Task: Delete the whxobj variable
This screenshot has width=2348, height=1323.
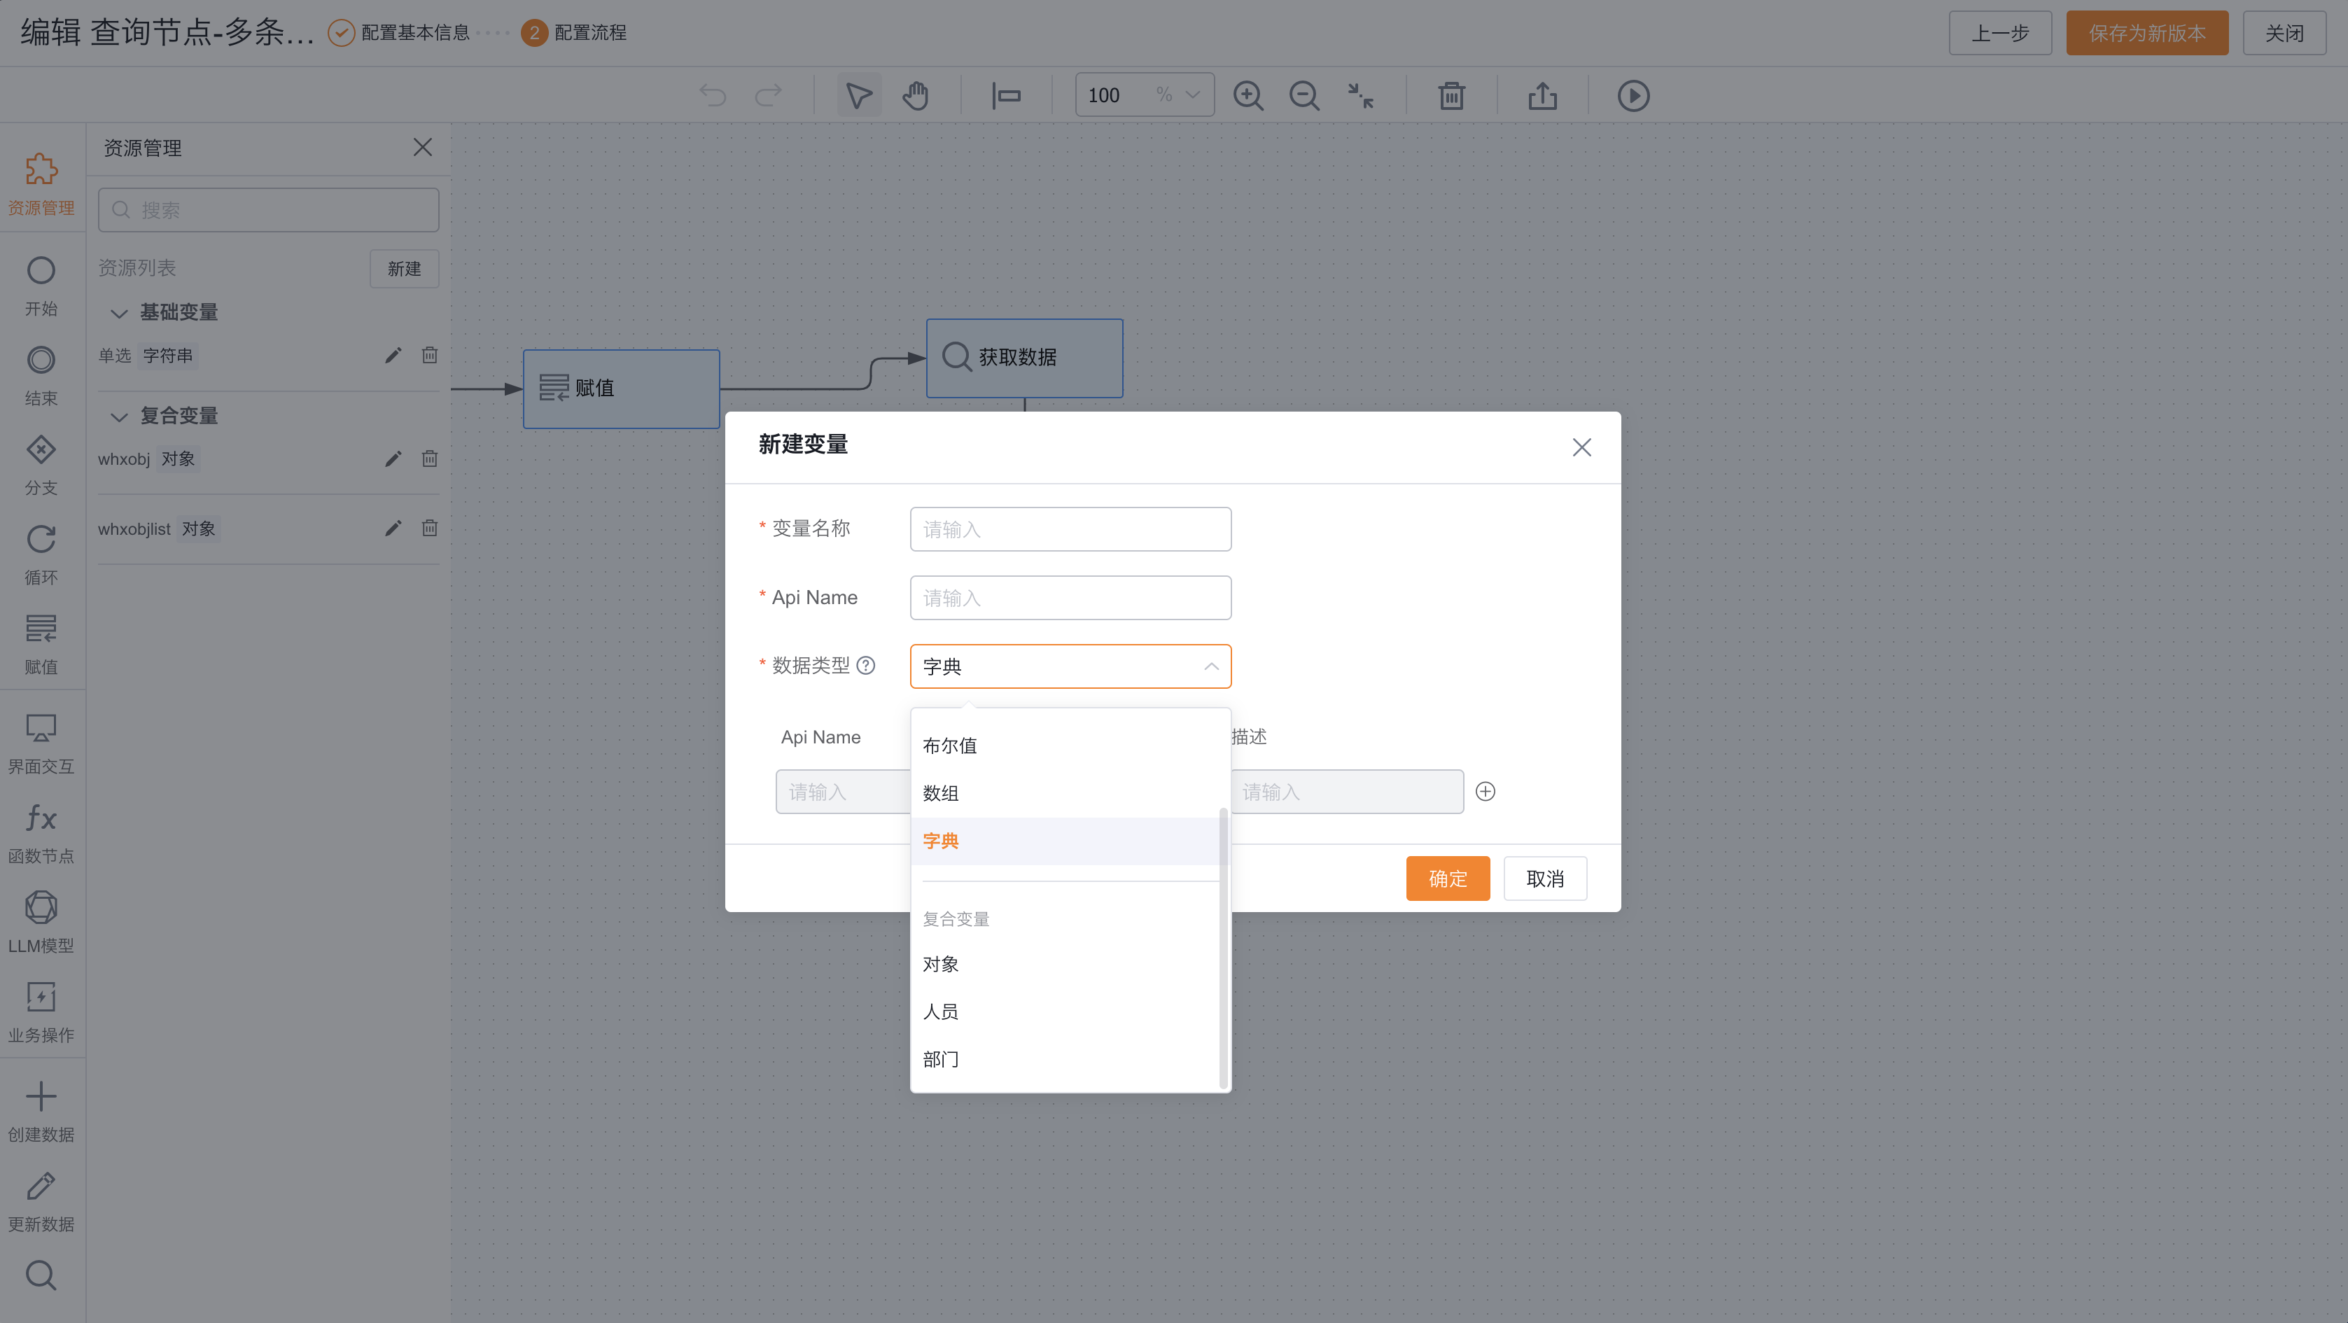Action: [x=429, y=458]
